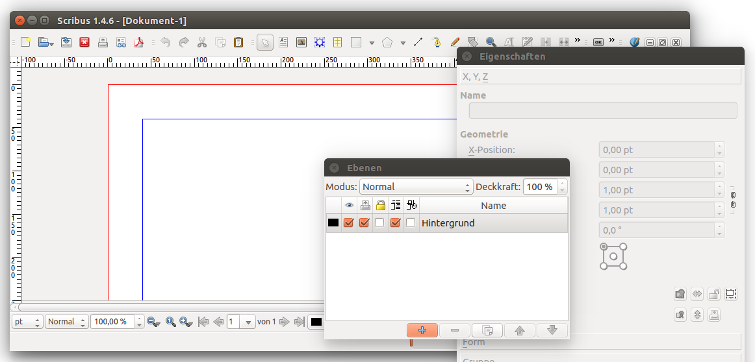The image size is (755, 362).
Task: Zoom out using the minus magnifier
Action: pos(153,322)
